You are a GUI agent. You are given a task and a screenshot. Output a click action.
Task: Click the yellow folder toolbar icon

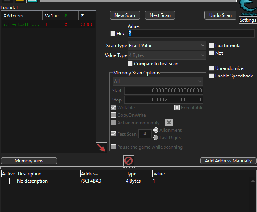coord(20,1)
